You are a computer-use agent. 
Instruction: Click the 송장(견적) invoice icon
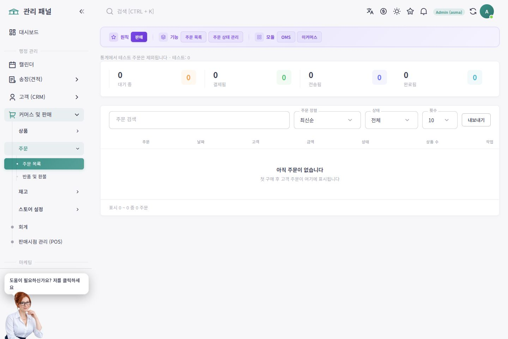click(x=12, y=79)
